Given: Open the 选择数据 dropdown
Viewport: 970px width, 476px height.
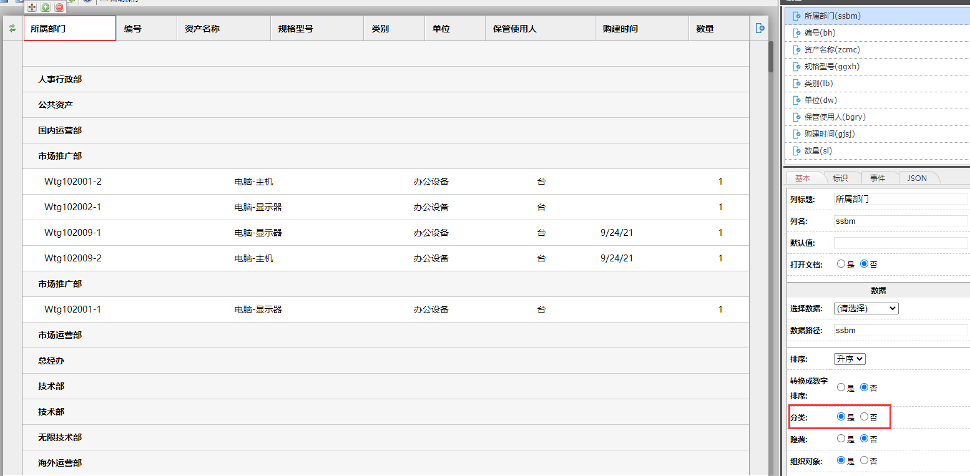Looking at the screenshot, I should pos(866,308).
